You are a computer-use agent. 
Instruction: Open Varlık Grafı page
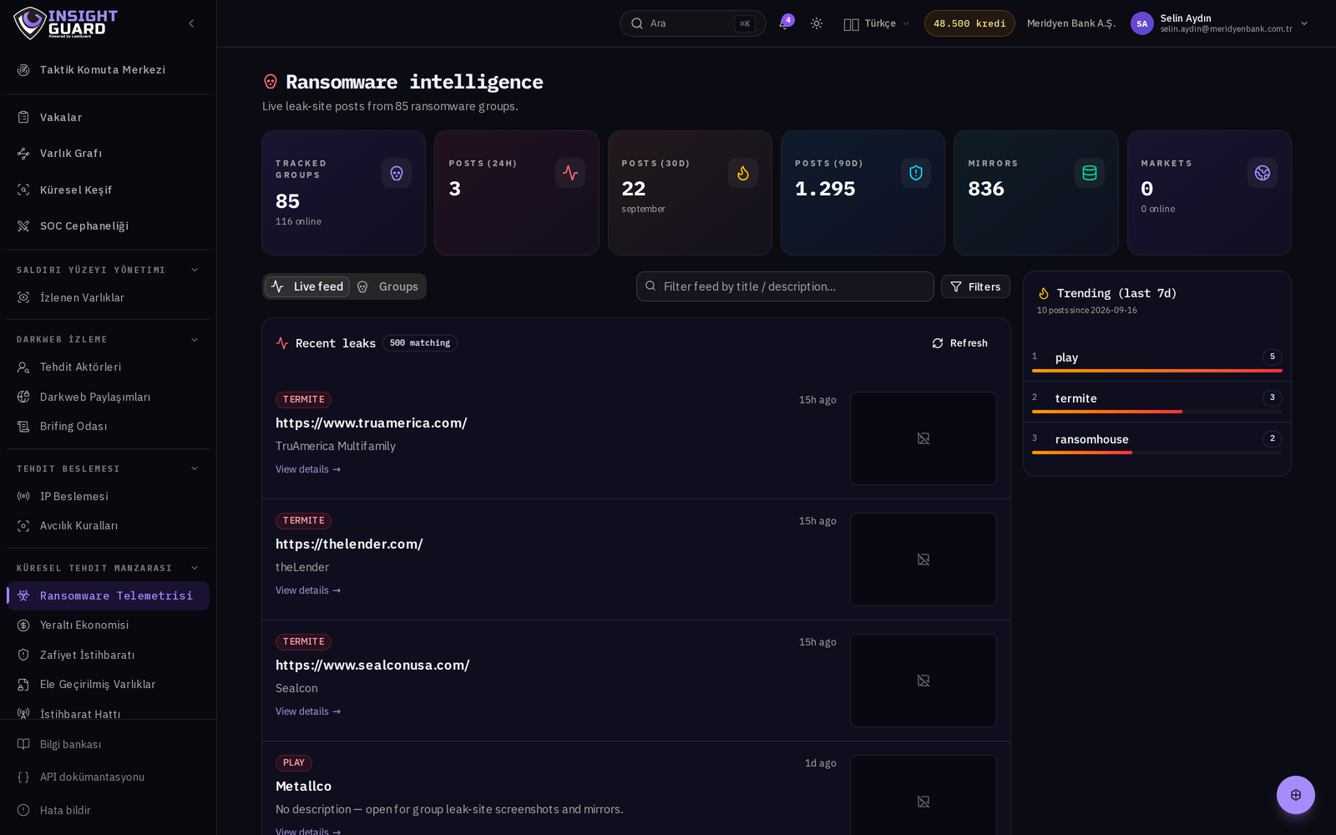click(x=108, y=154)
